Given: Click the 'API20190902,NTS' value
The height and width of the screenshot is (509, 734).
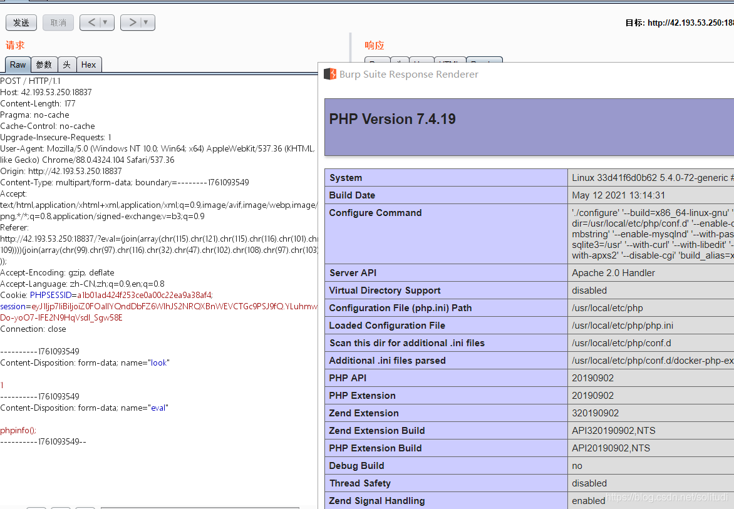Looking at the screenshot, I should tap(611, 448).
